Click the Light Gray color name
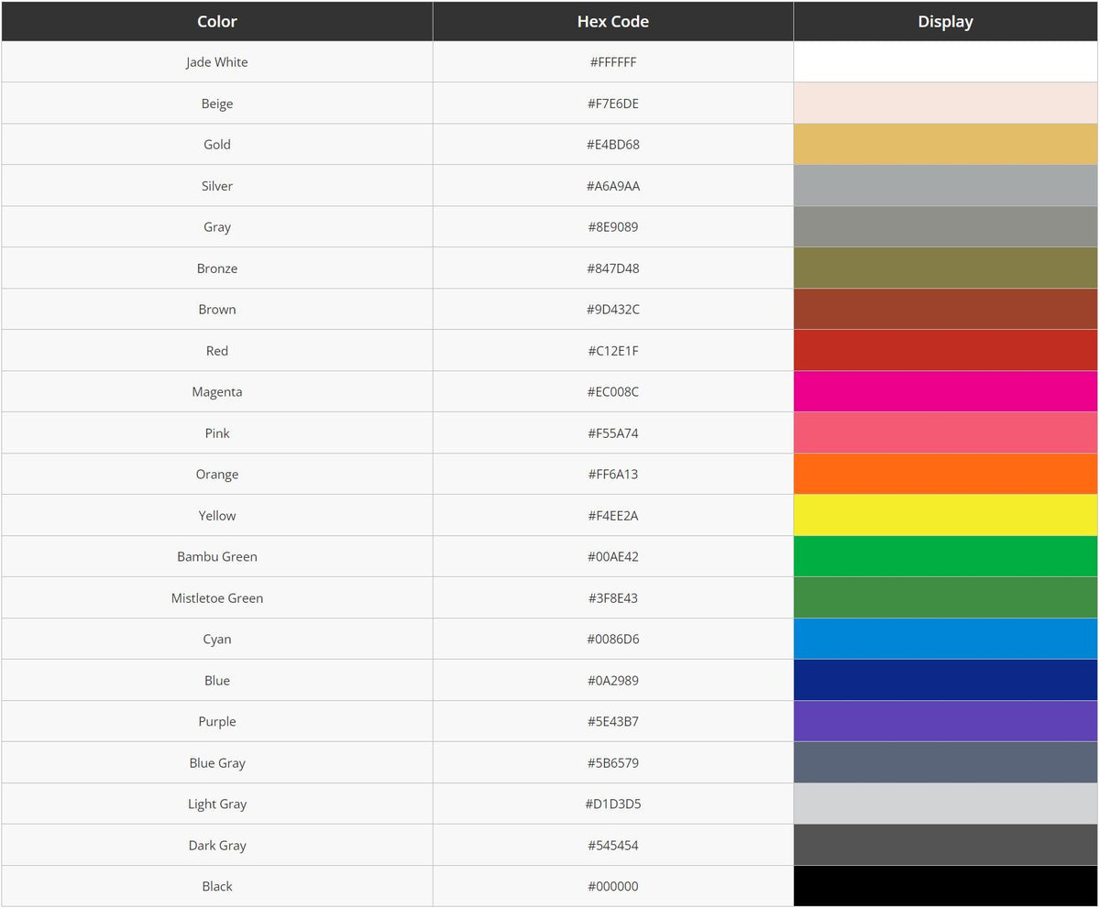This screenshot has width=1100, height=908. [217, 804]
